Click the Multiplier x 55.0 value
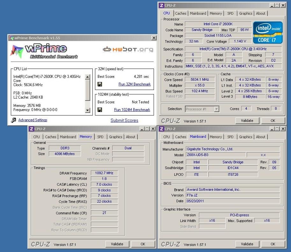 coord(200,85)
